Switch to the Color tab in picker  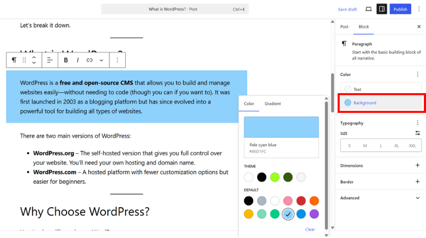tap(249, 103)
